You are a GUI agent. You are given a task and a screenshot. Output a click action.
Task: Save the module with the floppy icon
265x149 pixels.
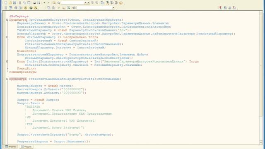click(14, 3)
